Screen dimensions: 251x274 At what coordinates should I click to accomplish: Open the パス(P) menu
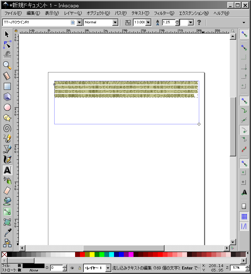[120, 13]
